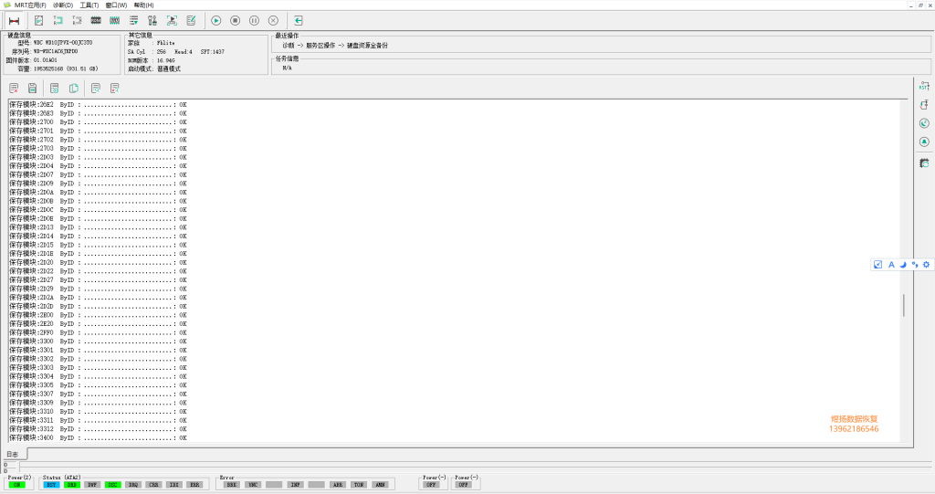The image size is (935, 494).
Task: Click the red search-next log icon
Action: 114,89
